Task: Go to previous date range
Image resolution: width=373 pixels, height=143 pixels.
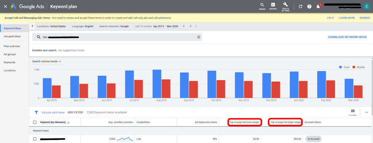Action: pyautogui.click(x=191, y=26)
